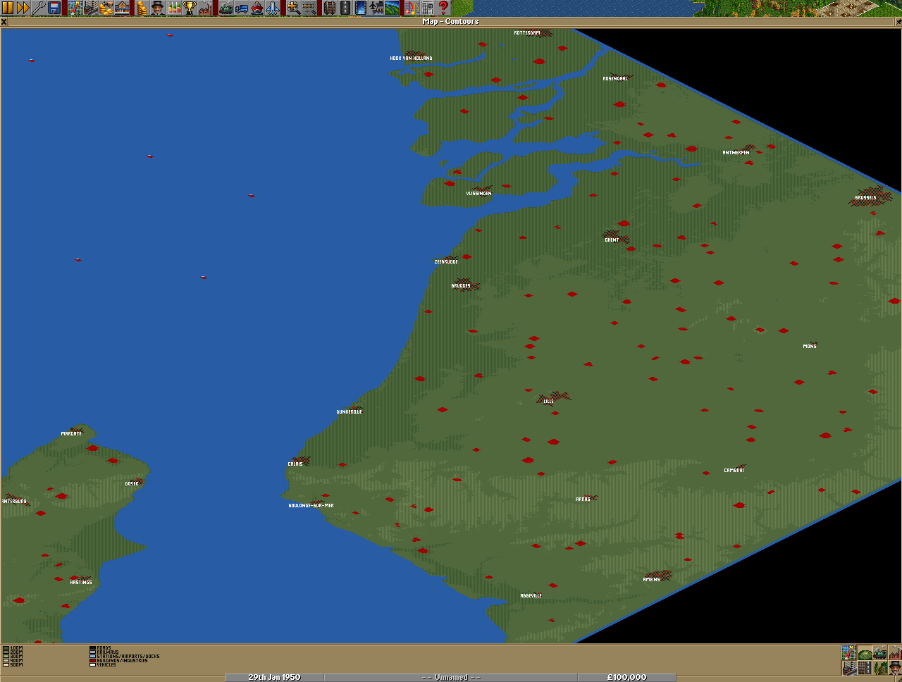The width and height of the screenshot is (902, 682).
Task: Close the Map - Contours window
Action: (x=4, y=22)
